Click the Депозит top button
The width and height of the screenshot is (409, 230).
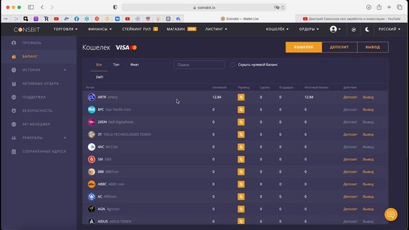coord(339,47)
